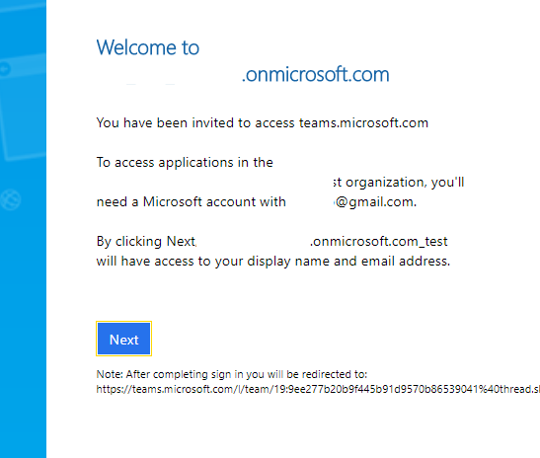The image size is (540, 458).
Task: Open the teams.microsoft.com redirect URL
Action: tap(318, 389)
